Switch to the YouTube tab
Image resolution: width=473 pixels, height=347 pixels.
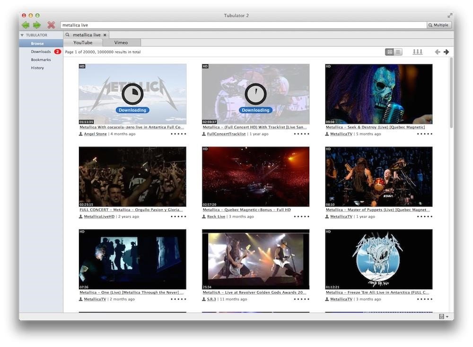(x=83, y=43)
